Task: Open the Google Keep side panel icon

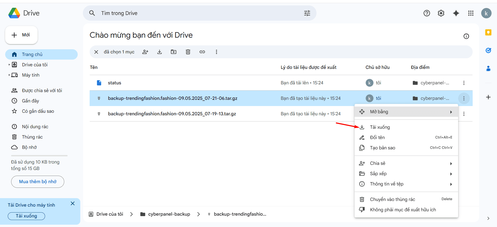Action: [488, 33]
